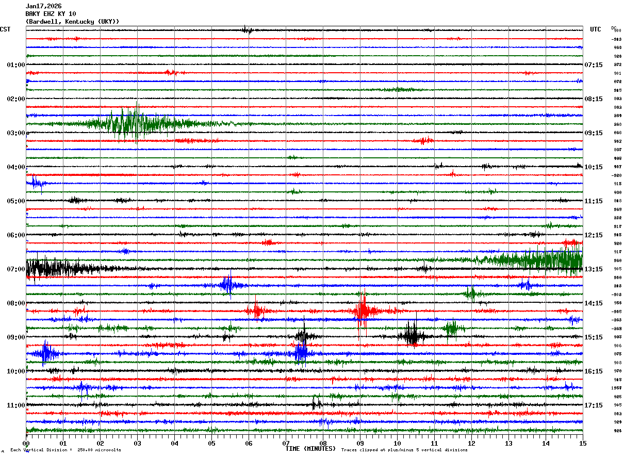This screenshot has height=457, width=624.
Task: Click the 09:15 UTC time label
Action: coord(594,133)
